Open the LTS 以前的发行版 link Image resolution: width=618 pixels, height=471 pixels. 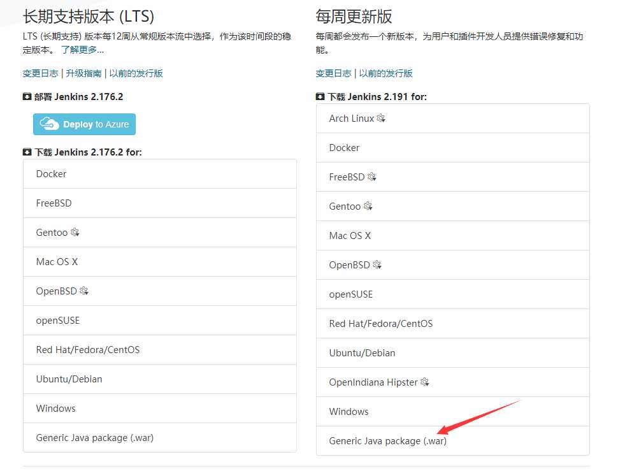click(136, 73)
